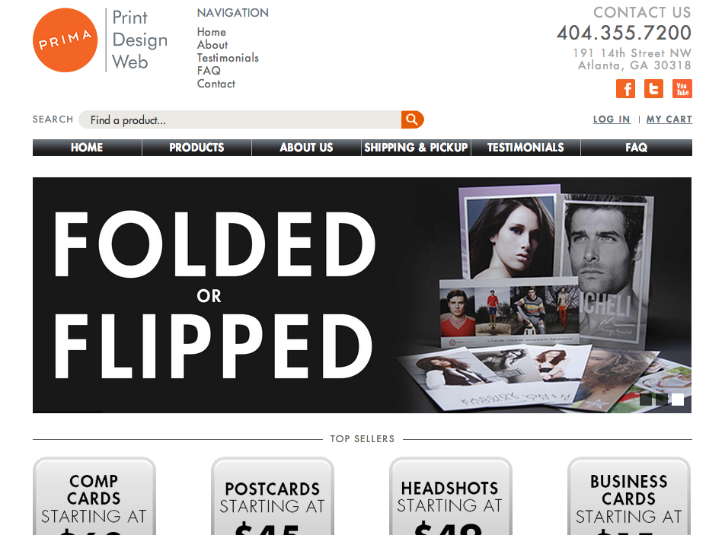
Task: Open the My Cart link
Action: pos(669,119)
